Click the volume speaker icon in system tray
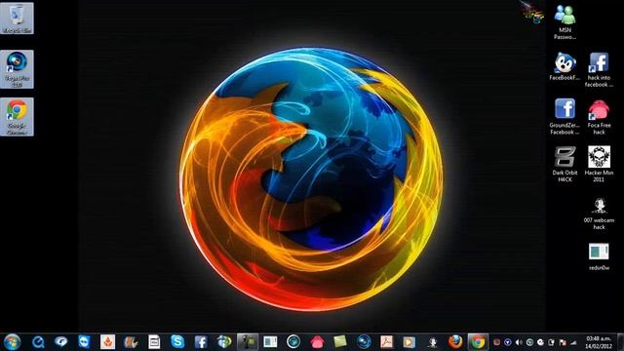Screen dimensions: 624x351 (519, 342)
